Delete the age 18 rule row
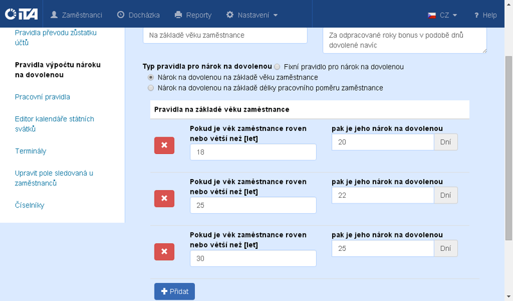 pos(164,146)
